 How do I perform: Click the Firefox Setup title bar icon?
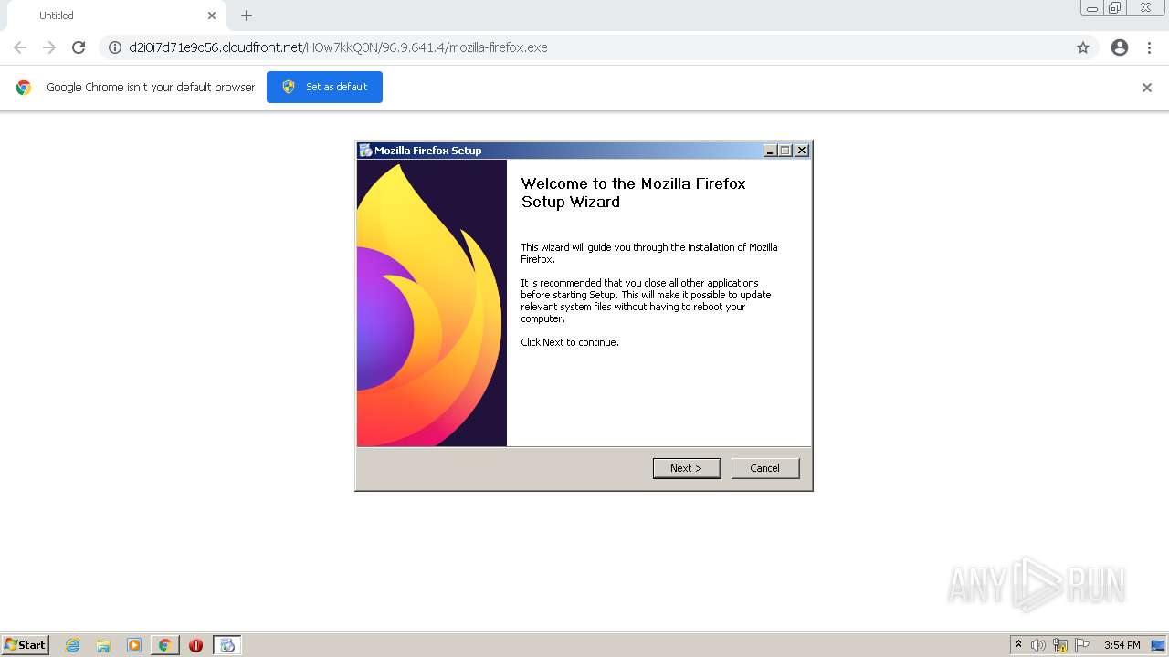365,151
